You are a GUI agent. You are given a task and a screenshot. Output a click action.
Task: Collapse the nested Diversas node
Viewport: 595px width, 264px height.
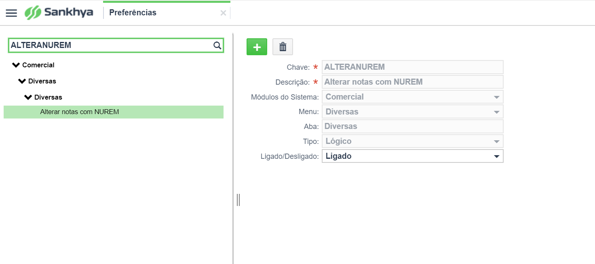point(28,97)
